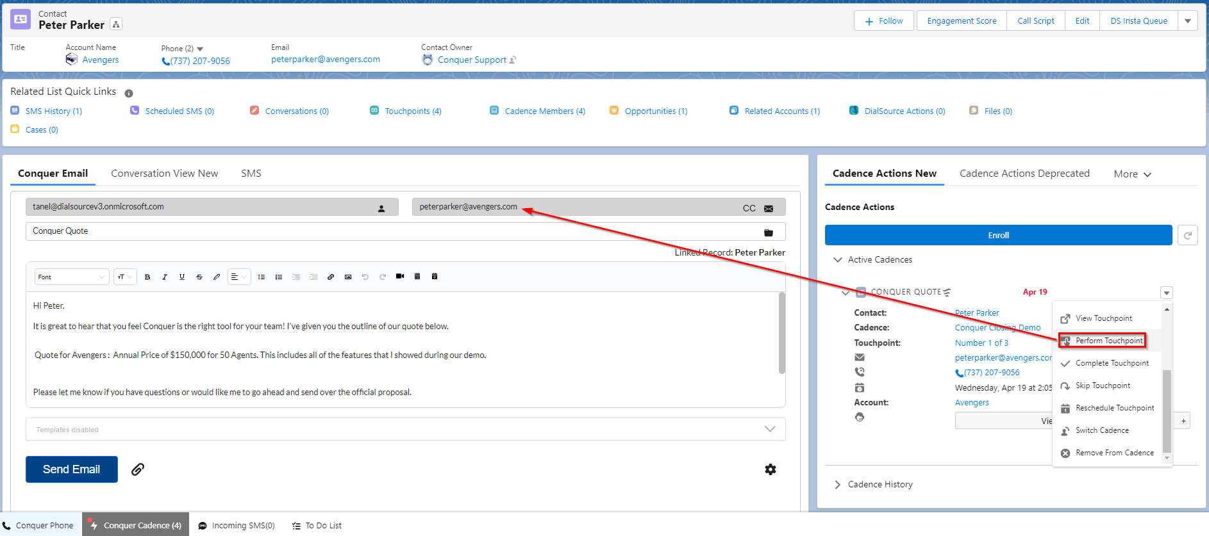Insert a bulleted list
1209x536 pixels.
tap(262, 277)
